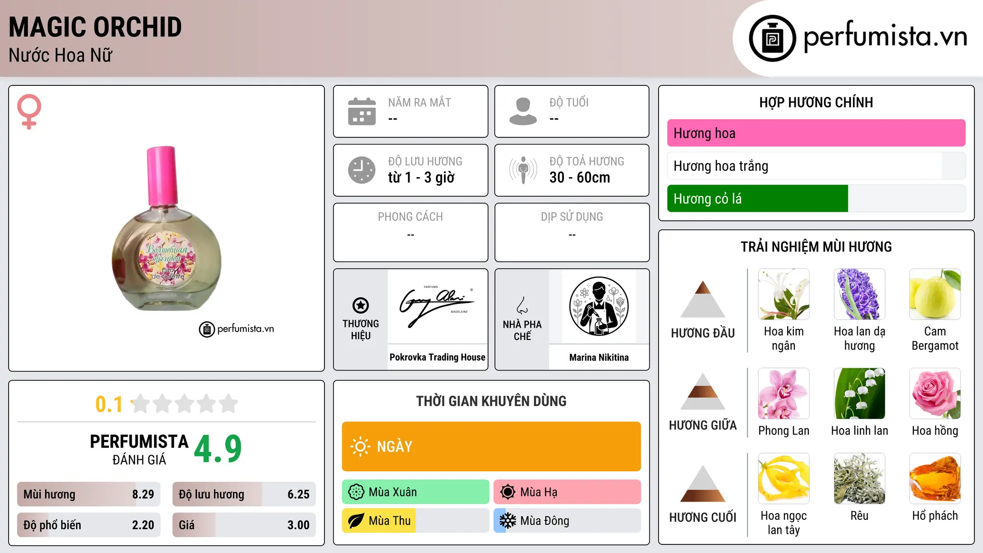Click the snowflake icon for Mùa Đông
The width and height of the screenshot is (983, 553).
508,521
